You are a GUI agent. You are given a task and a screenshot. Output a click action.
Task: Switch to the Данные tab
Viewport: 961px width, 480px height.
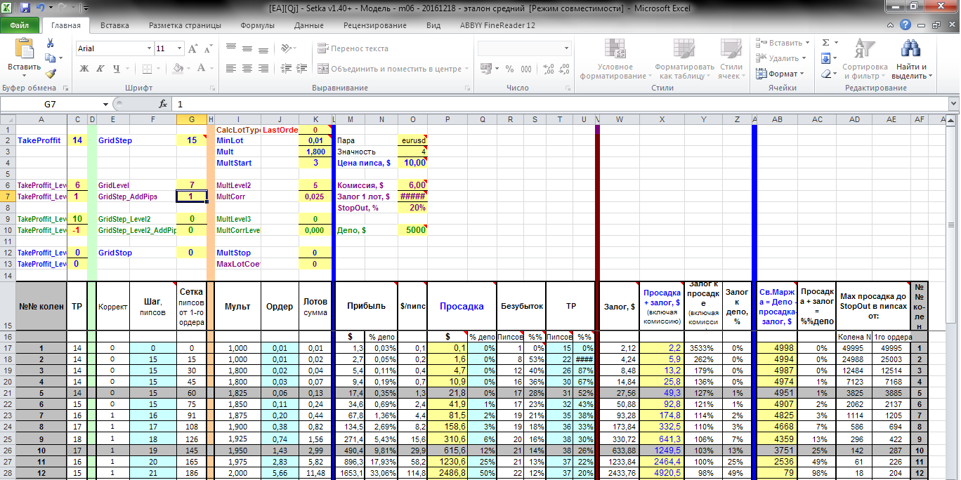(x=309, y=25)
